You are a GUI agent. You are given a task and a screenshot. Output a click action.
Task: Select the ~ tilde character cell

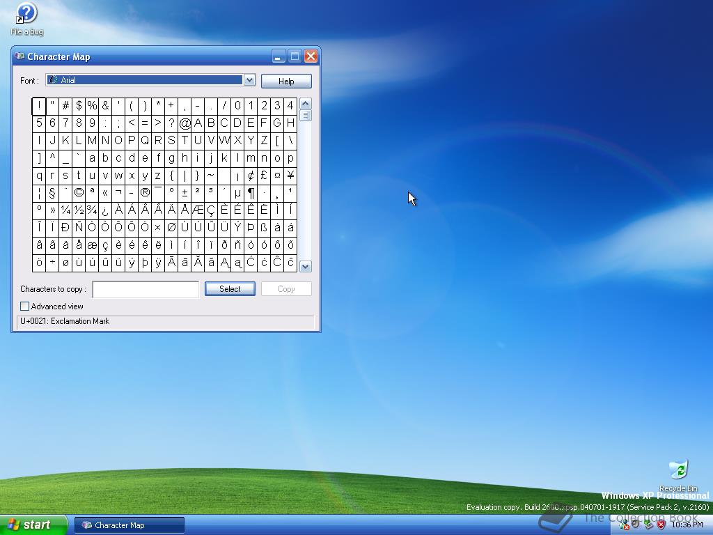click(211, 175)
